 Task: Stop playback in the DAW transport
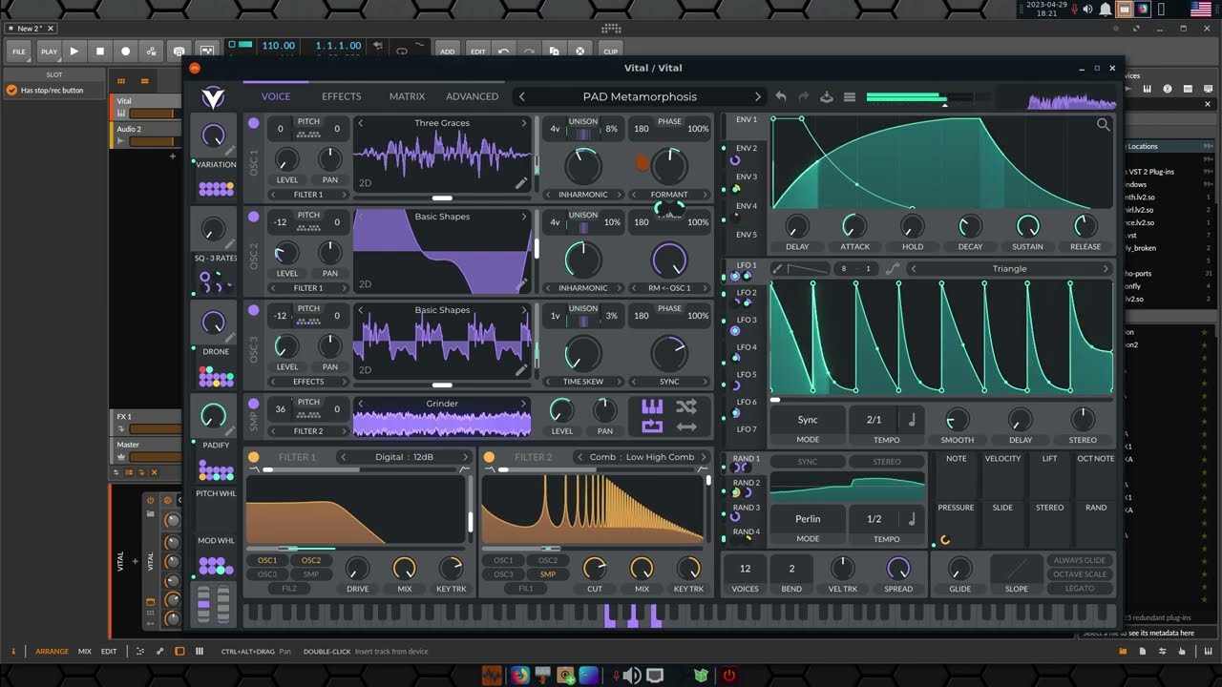point(99,51)
